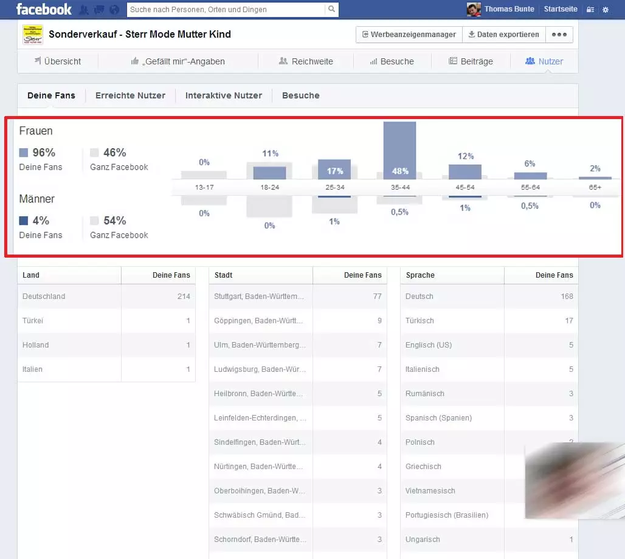Open the privacy shortcuts lock icon
The height and width of the screenshot is (559, 625).
(590, 10)
